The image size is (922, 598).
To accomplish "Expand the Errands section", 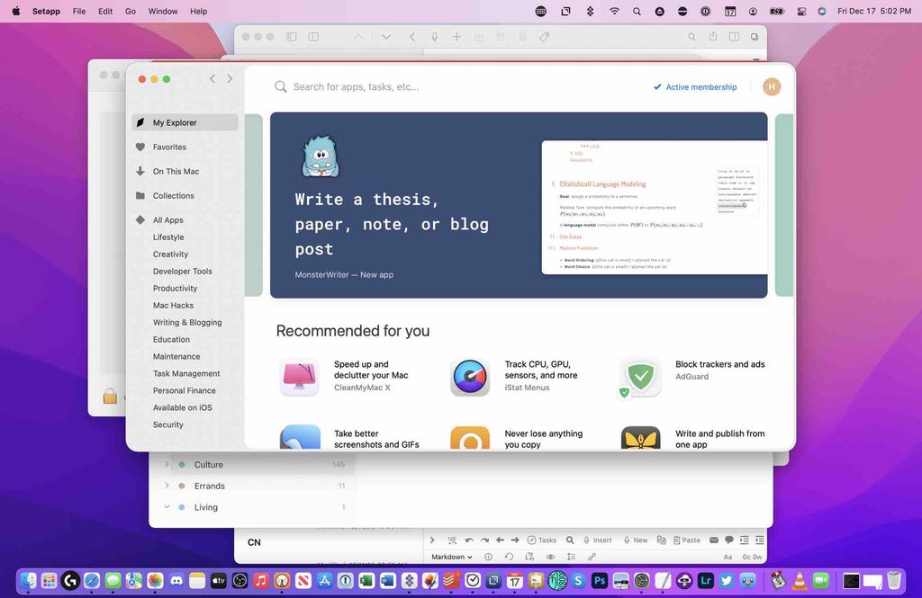I will (167, 486).
